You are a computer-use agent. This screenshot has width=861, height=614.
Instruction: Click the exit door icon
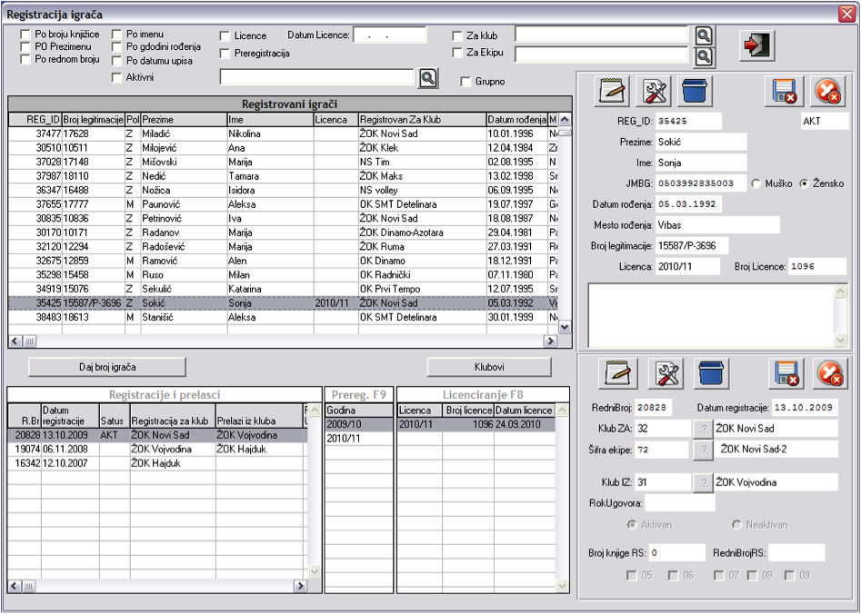(756, 45)
